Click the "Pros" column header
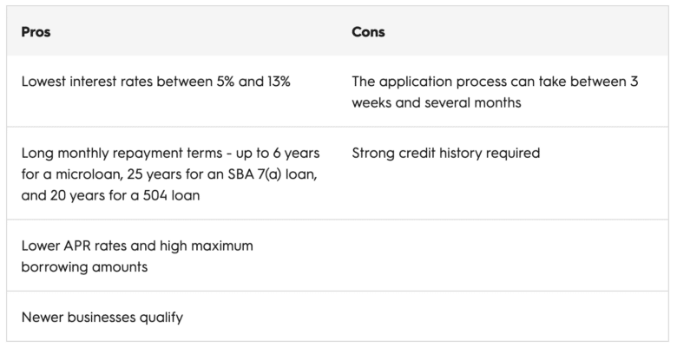Screen dimensions: 677x348 click(35, 32)
